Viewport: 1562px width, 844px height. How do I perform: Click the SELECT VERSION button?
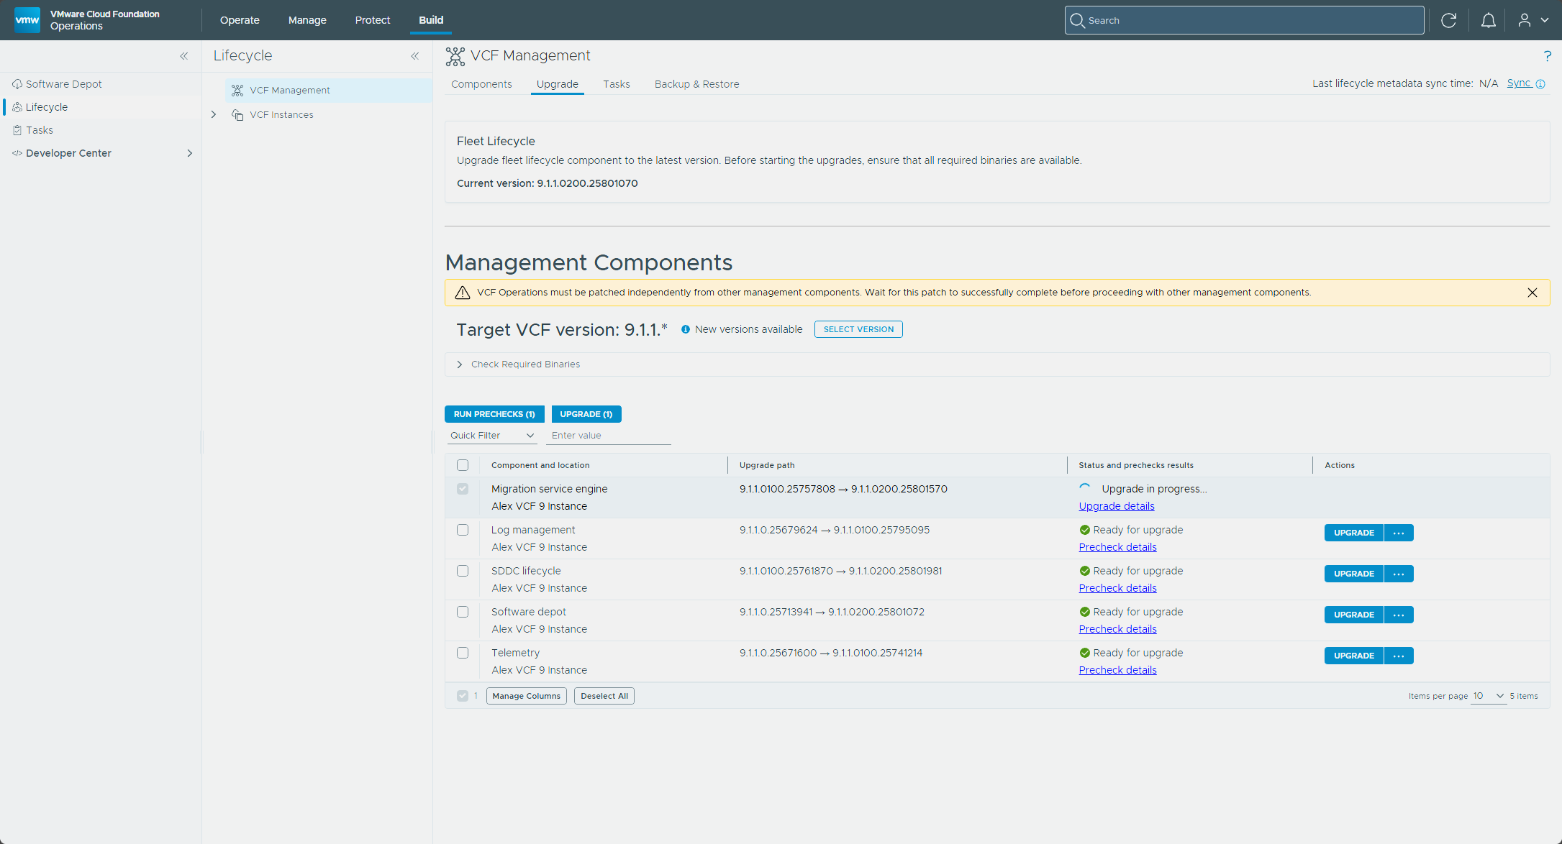pyautogui.click(x=858, y=329)
